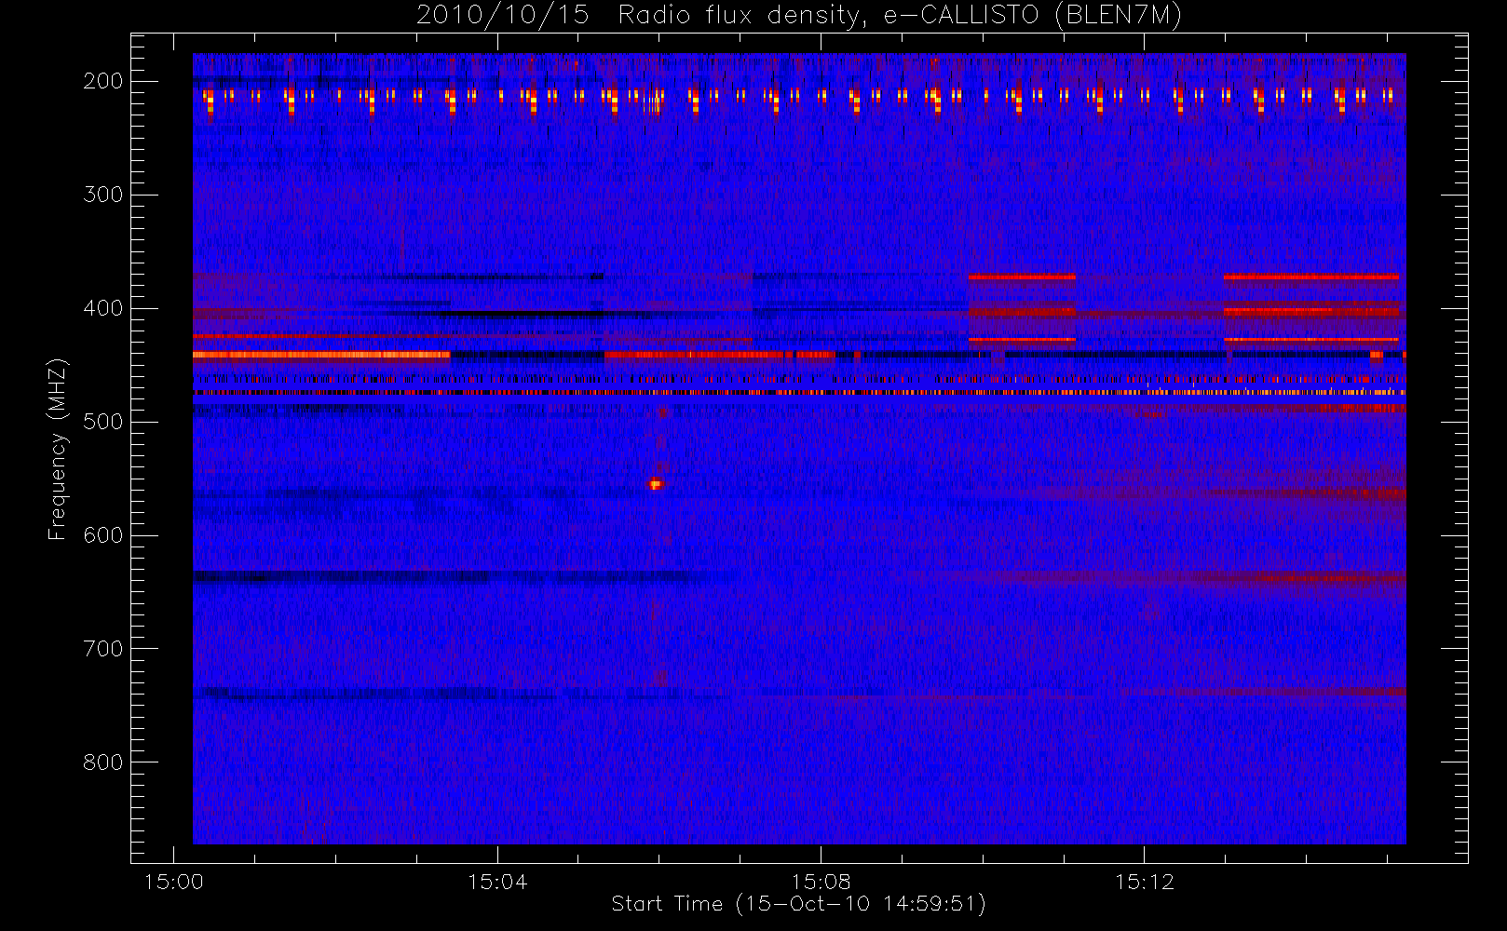
Task: Click the 500 frequency tick label
Action: pyautogui.click(x=102, y=422)
